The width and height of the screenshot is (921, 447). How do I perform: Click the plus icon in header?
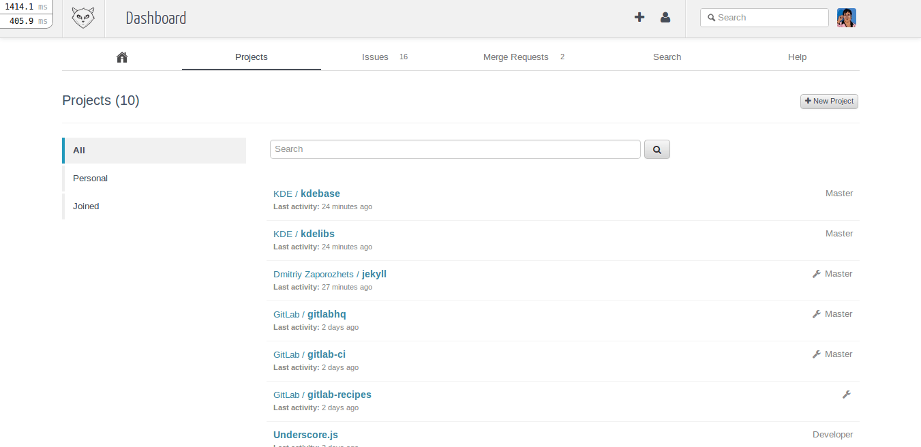pyautogui.click(x=639, y=18)
